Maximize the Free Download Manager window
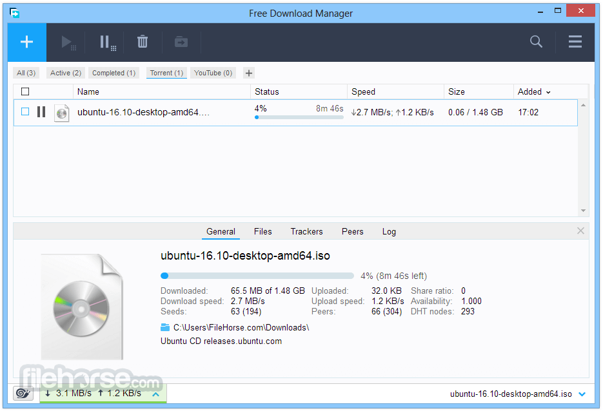Screen dimensions: 603x411 coord(558,11)
